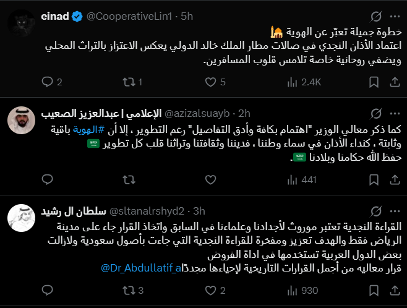
Task: Share einad's tweet
Action: [x=393, y=82]
